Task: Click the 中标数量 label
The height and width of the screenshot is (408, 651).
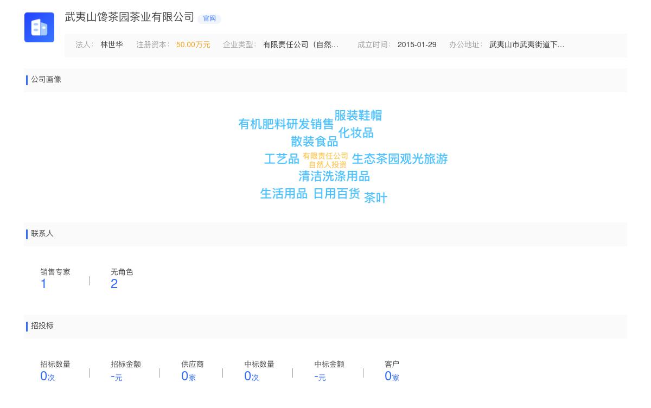Action: (259, 365)
